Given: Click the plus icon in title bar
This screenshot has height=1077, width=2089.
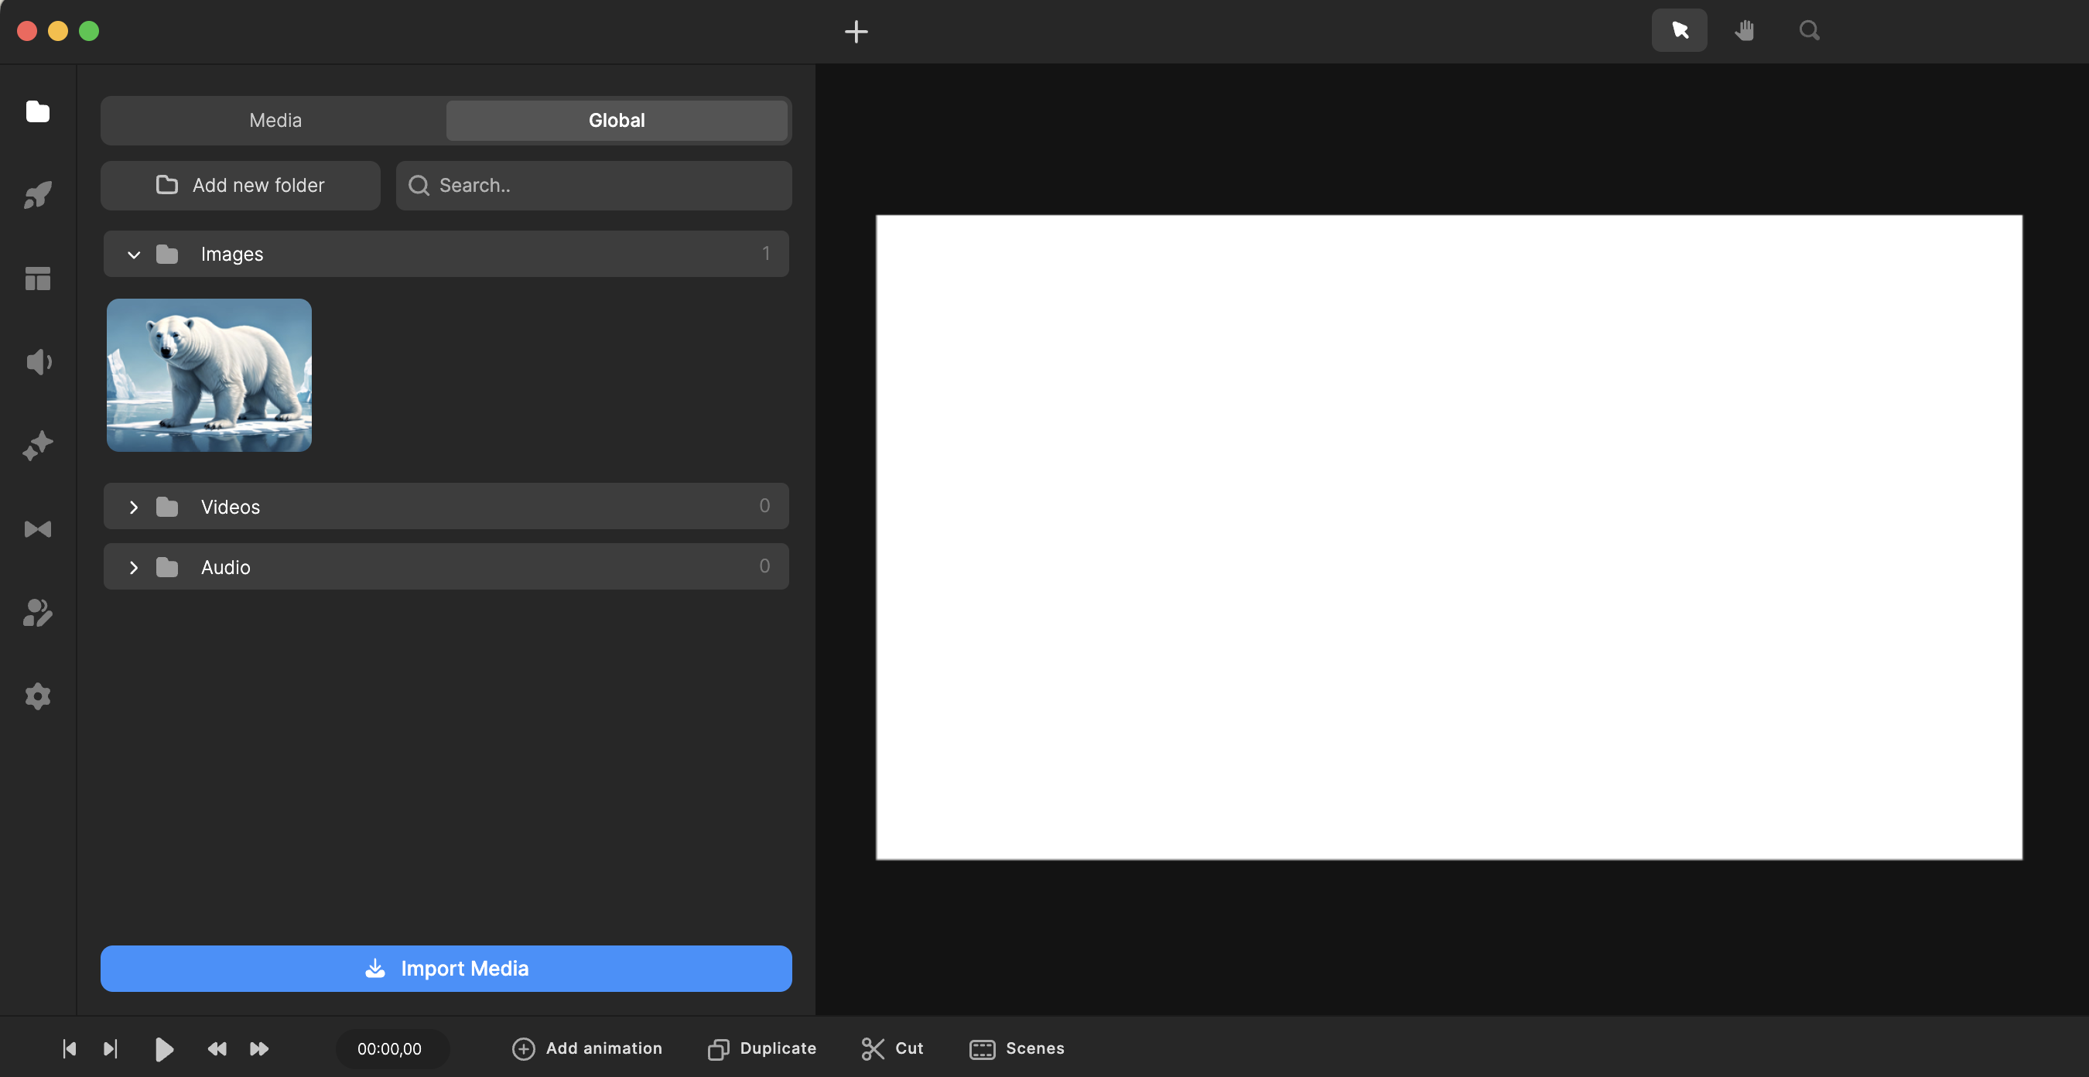Looking at the screenshot, I should 856,32.
